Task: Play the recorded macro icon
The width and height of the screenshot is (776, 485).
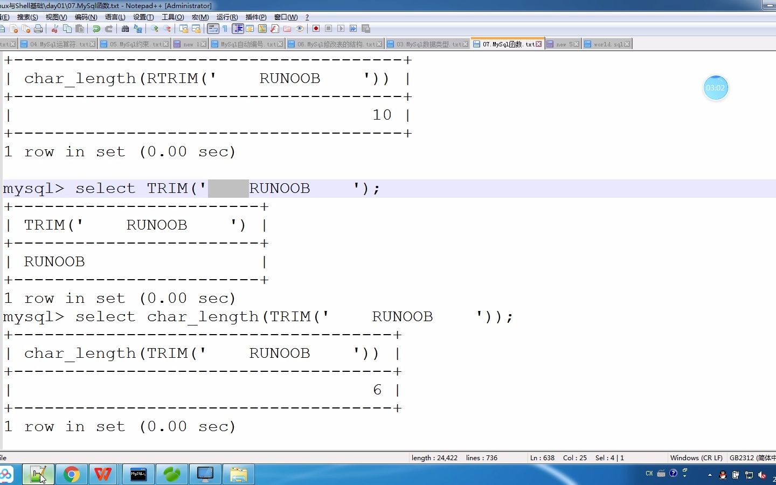Action: click(x=340, y=29)
